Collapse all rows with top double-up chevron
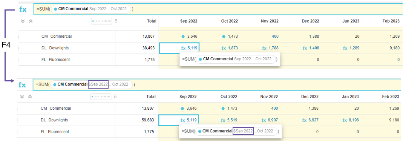The width and height of the screenshot is (403, 141). tap(31, 21)
